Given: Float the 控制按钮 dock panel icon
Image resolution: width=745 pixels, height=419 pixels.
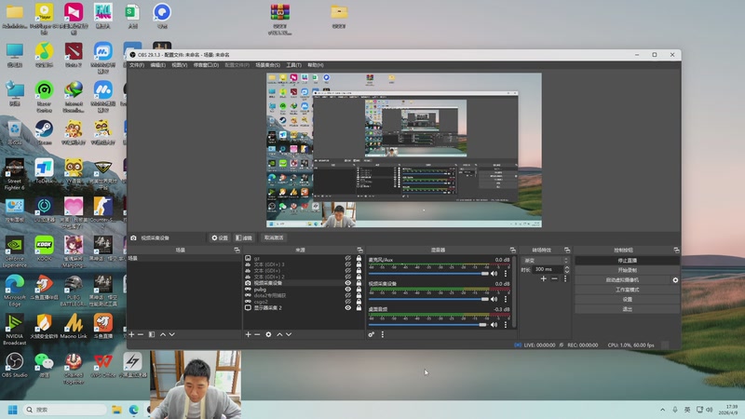Looking at the screenshot, I should pos(676,250).
